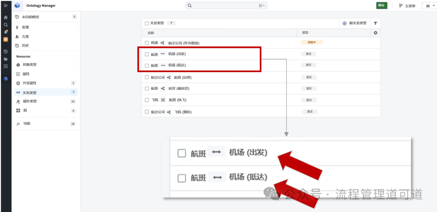The image size is (437, 212).
Task: Click the orange mail icon in the sidebar
Action: click(6, 39)
